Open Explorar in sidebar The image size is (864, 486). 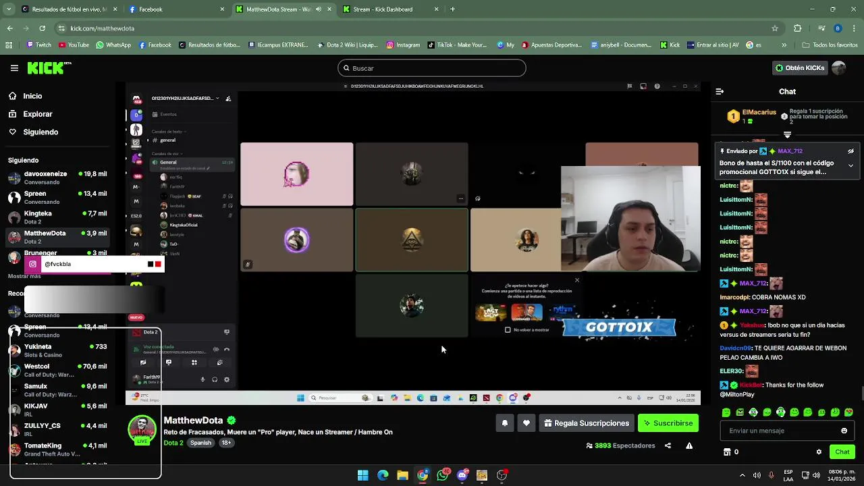38,114
